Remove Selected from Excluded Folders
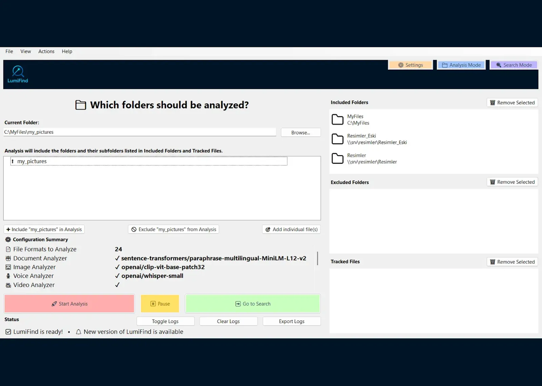 tap(512, 182)
